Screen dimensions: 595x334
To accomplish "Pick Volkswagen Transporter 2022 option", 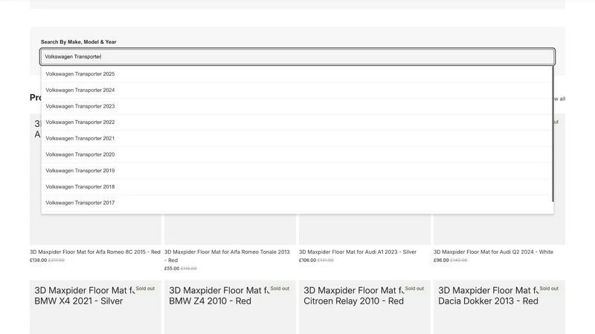I will pos(297,122).
